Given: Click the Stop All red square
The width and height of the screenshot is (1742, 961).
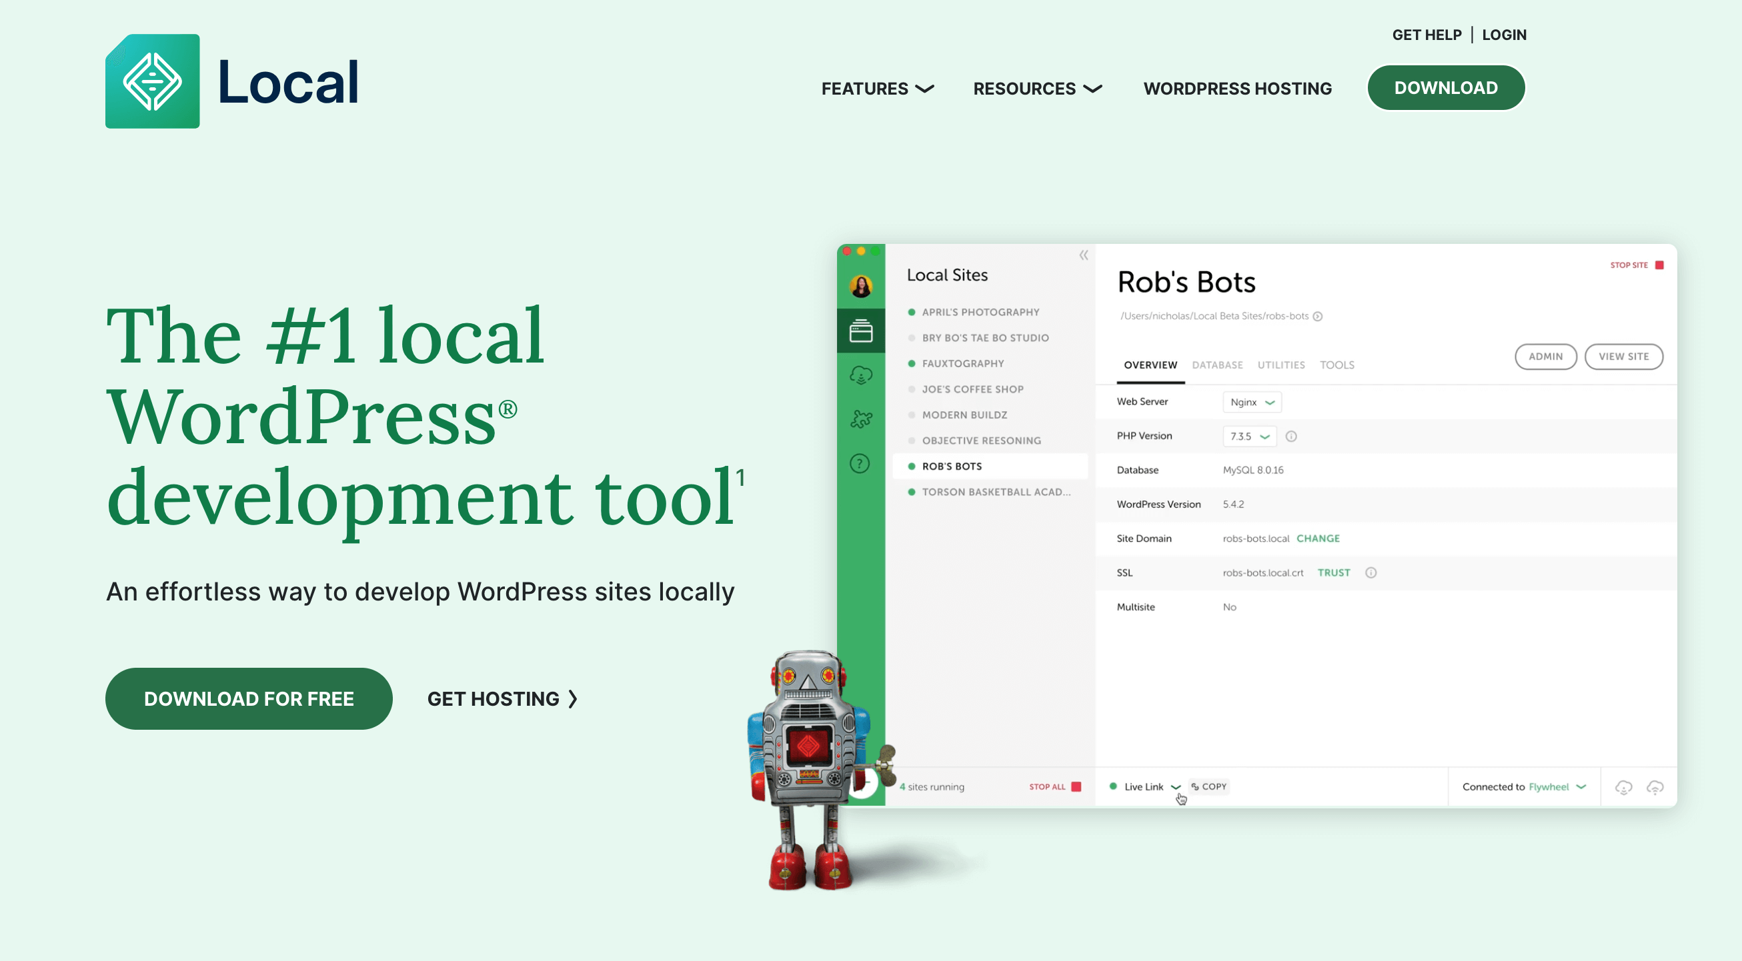Looking at the screenshot, I should pyautogui.click(x=1076, y=786).
